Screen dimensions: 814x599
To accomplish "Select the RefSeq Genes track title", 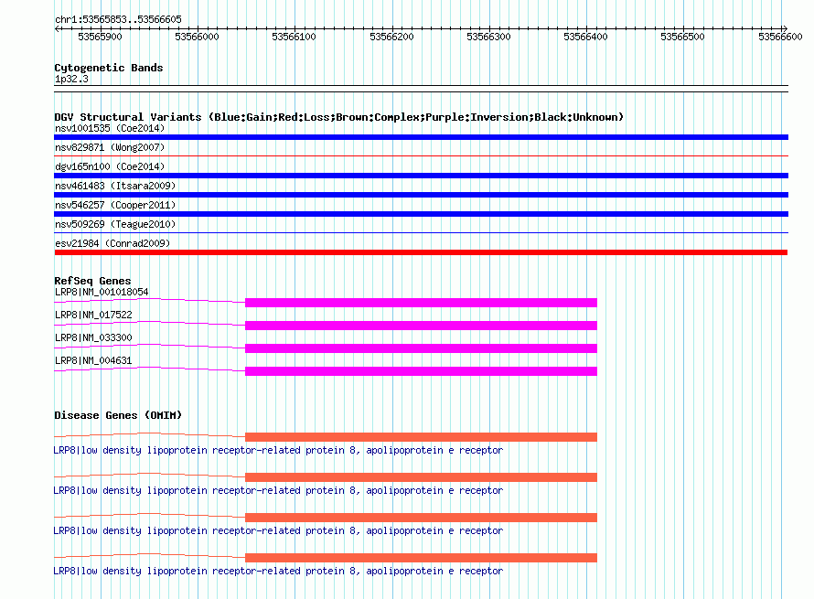I will pyautogui.click(x=92, y=281).
